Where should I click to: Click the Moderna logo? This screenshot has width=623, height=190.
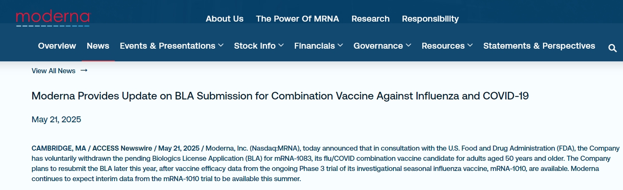click(53, 19)
